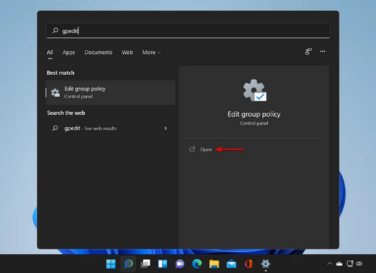Click the volume speaker tray icon
The height and width of the screenshot is (273, 376).
(x=359, y=263)
